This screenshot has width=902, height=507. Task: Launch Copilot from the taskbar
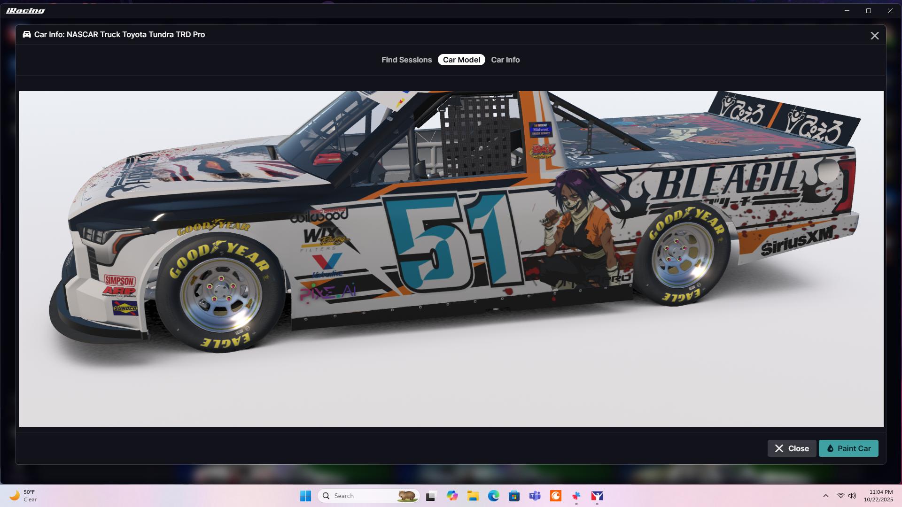click(452, 496)
